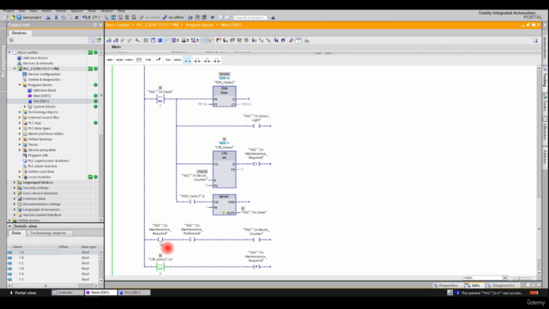Click the TON Time timer block
549x309 pixels.
point(224,96)
